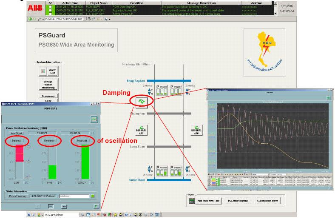Image resolution: width=335 pixels, height=219 pixels.
Task: Click the green Frequency bar graph
Action: click(52, 172)
